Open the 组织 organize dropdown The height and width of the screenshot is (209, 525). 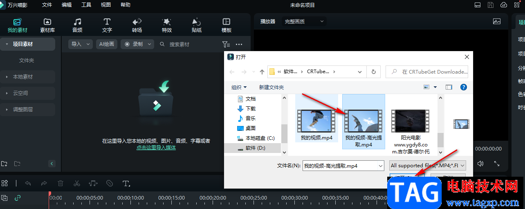[239, 87]
